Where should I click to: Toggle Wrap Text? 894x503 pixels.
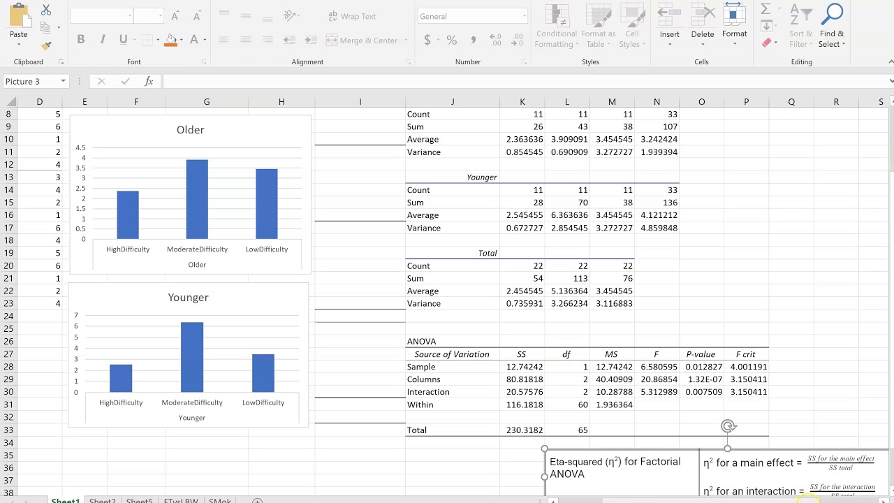click(351, 16)
